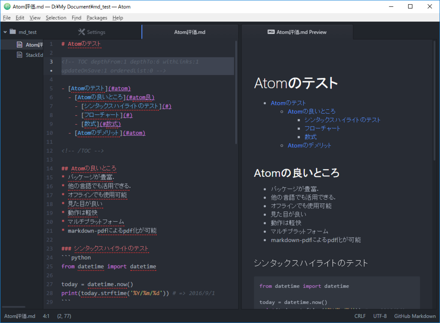Click line number 14 in gutter

coord(50,169)
